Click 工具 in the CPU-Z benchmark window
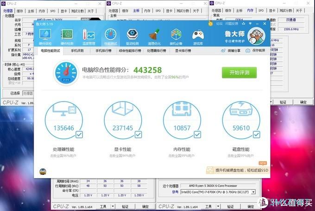Screen dimensions: 315x211 (x=208, y=206)
